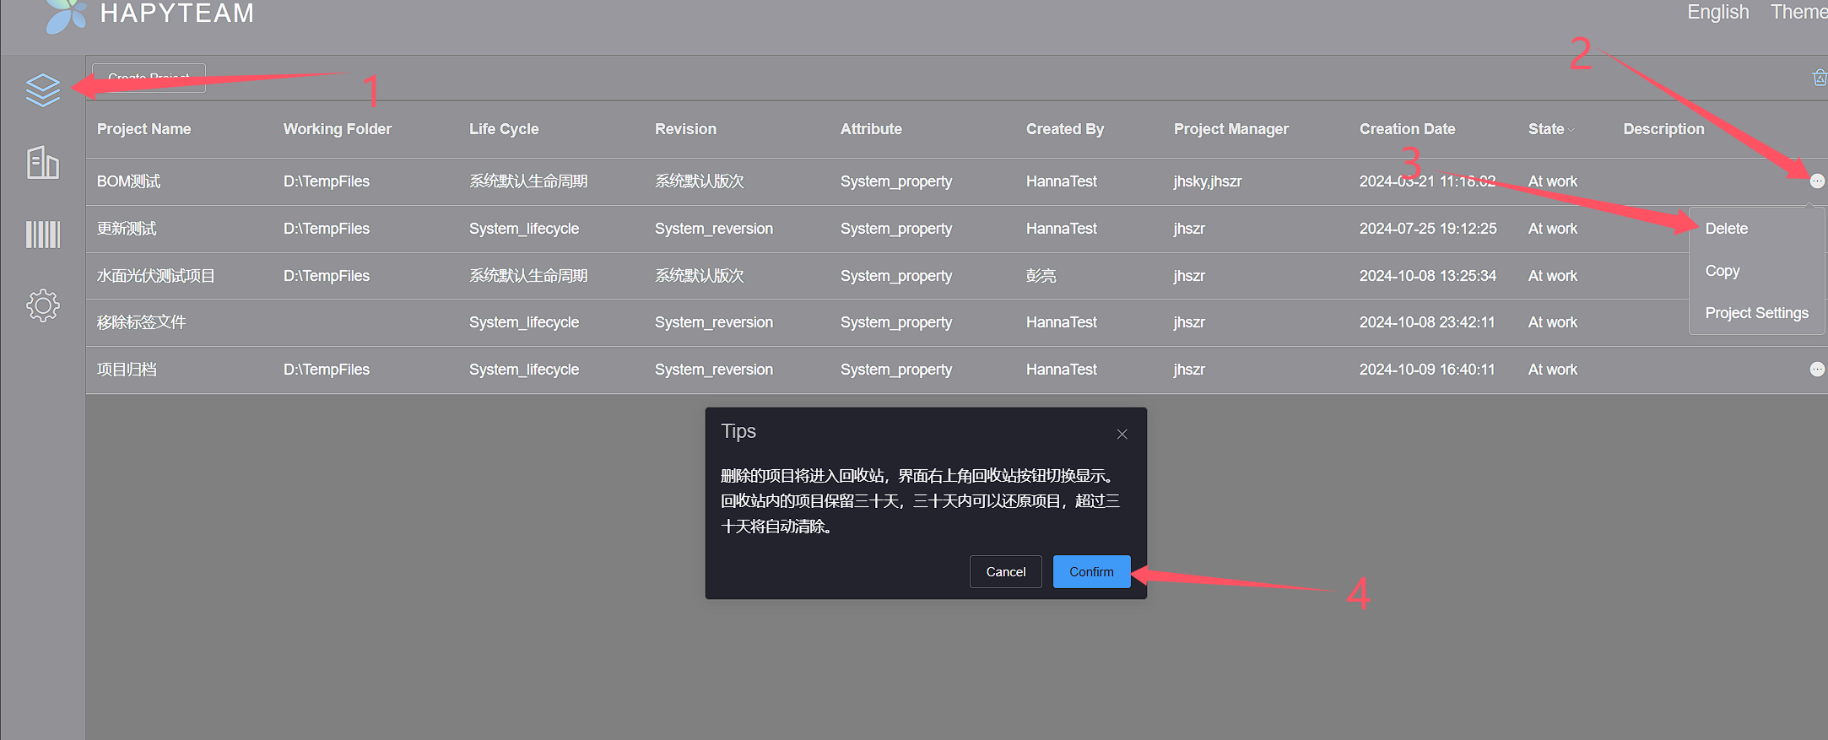Select the 移除标签文件 project name

(141, 322)
